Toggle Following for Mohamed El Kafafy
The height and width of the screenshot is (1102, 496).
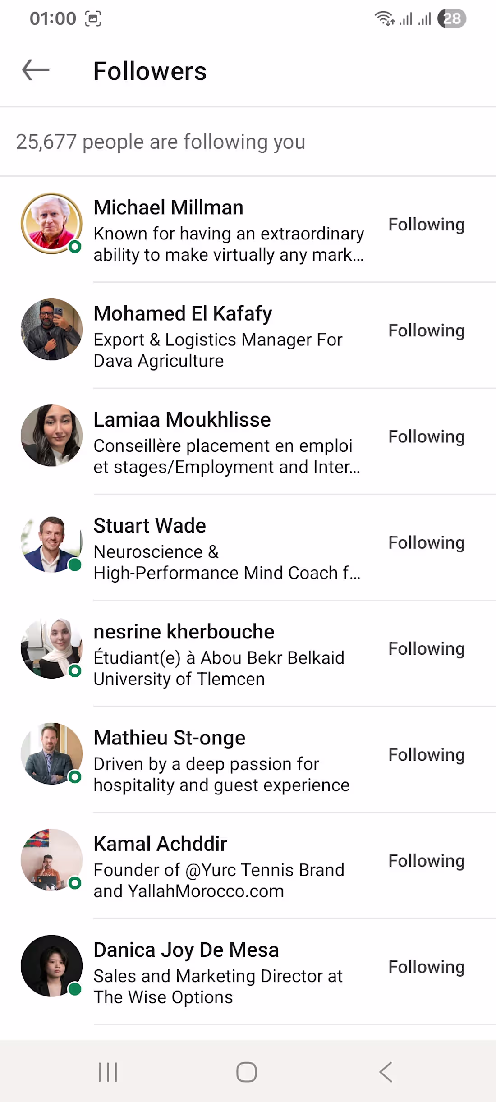click(x=427, y=331)
